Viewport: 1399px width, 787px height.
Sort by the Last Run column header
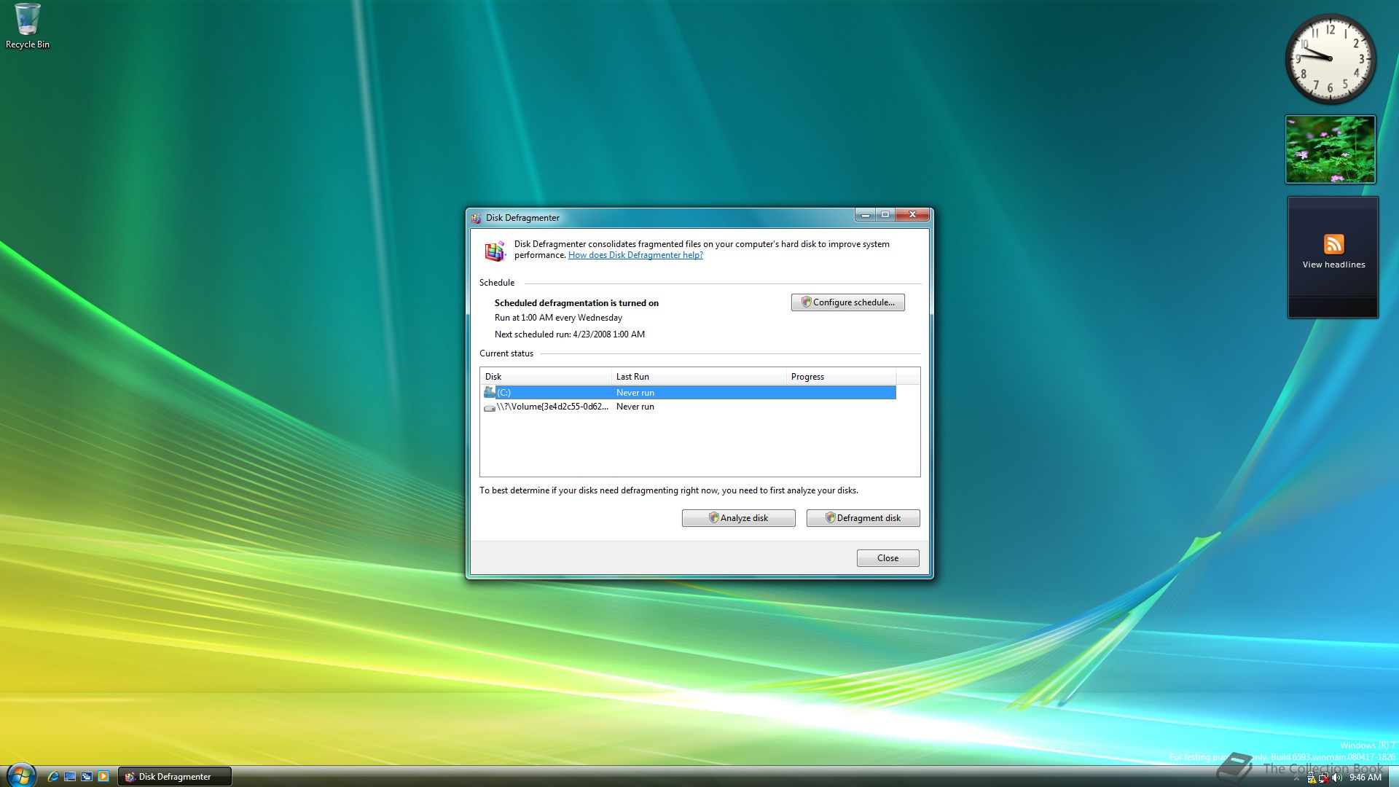[x=699, y=377]
